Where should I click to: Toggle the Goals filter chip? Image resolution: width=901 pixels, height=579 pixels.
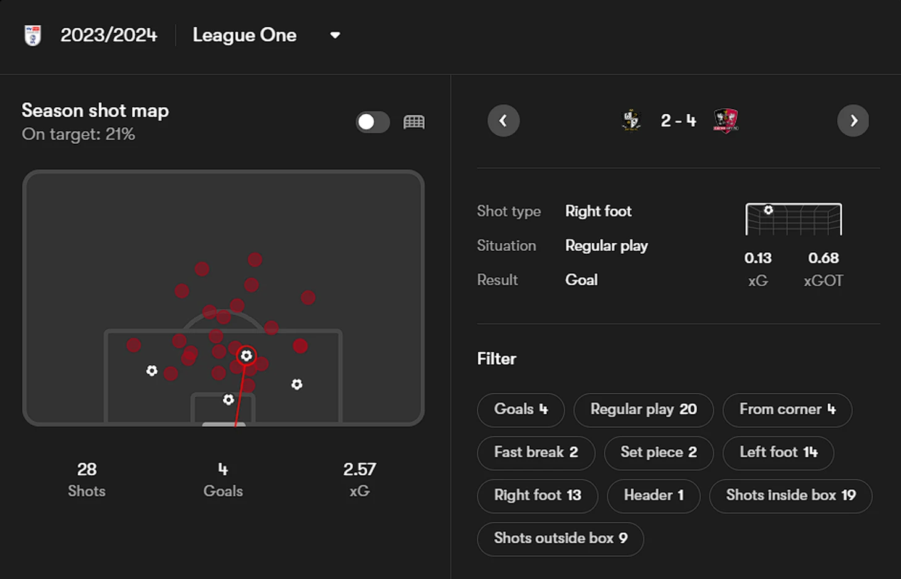pyautogui.click(x=520, y=409)
